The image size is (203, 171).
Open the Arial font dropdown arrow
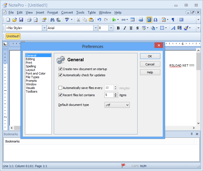[96, 28]
